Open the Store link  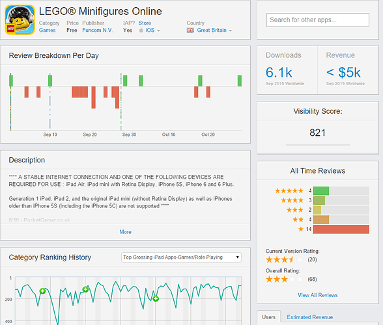click(x=145, y=23)
